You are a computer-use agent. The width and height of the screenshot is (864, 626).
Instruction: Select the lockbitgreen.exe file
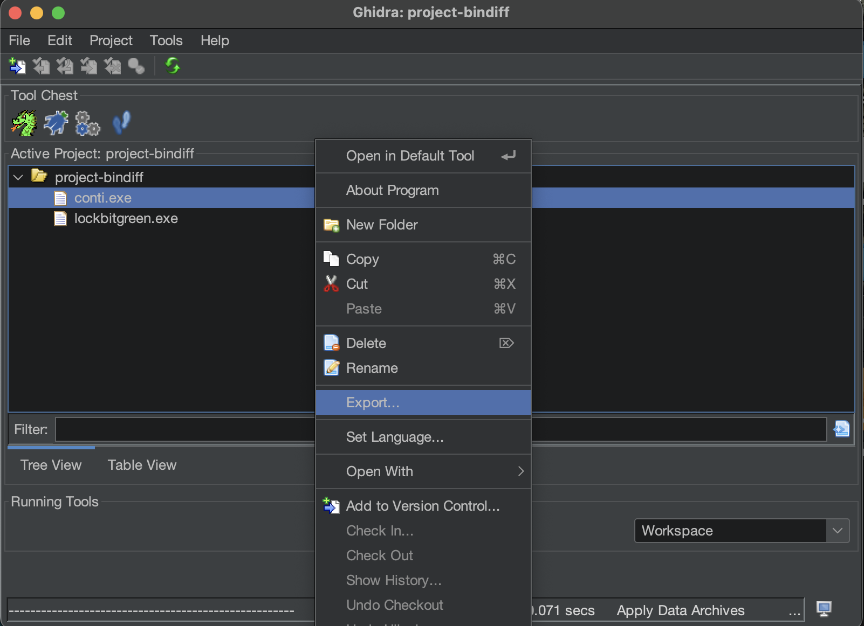pos(126,218)
